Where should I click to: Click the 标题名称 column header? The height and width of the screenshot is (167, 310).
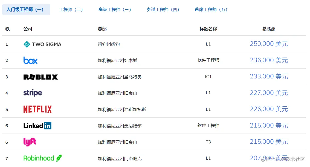pos(208,29)
